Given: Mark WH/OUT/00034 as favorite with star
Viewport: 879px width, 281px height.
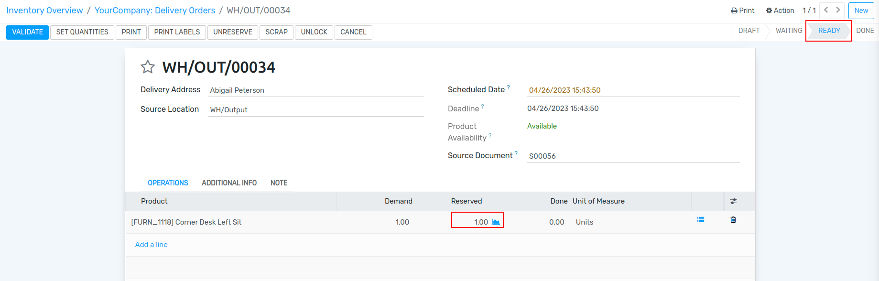Looking at the screenshot, I should pyautogui.click(x=148, y=67).
